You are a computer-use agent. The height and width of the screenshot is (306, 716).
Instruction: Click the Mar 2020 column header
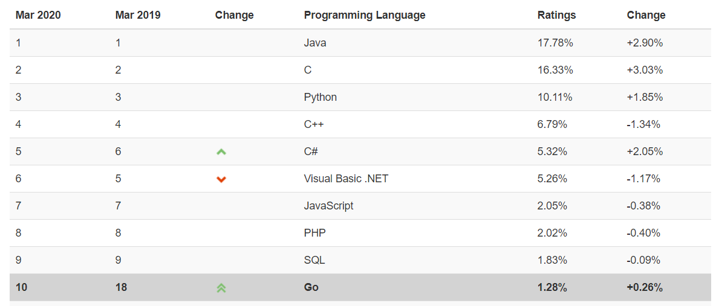click(37, 15)
